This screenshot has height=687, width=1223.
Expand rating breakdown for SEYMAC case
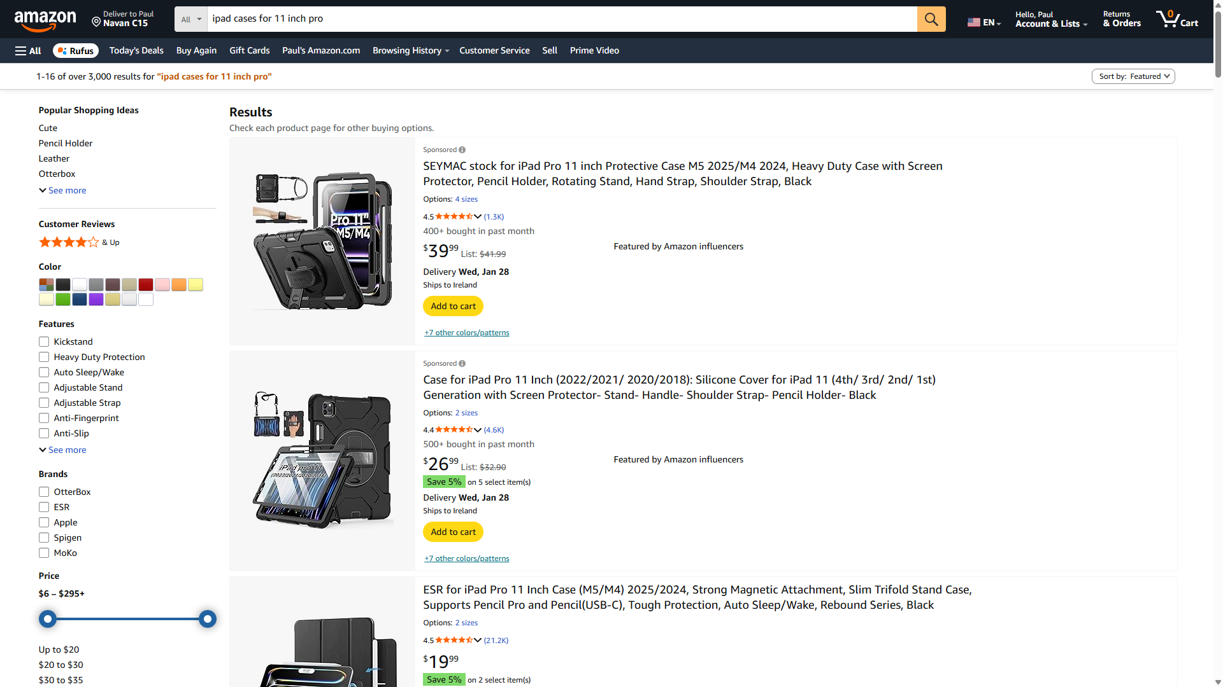point(478,217)
